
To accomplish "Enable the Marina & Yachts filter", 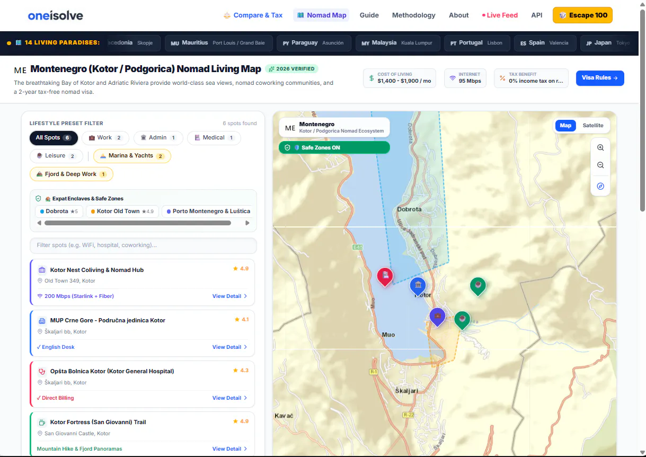I will [132, 156].
